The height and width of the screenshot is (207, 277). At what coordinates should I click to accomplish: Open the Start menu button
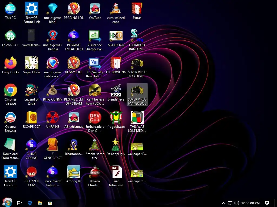(x=7, y=202)
